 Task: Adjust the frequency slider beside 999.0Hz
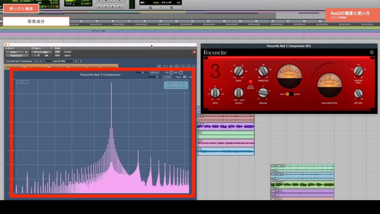coord(142,72)
